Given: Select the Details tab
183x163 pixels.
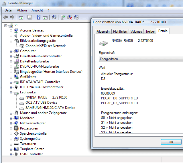Looking at the screenshot, I should click(x=163, y=31).
